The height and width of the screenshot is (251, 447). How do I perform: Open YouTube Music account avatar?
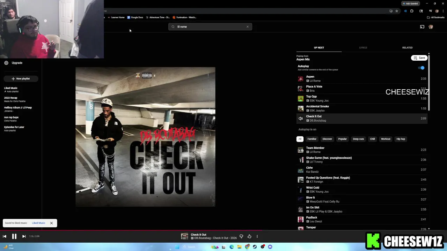click(431, 27)
